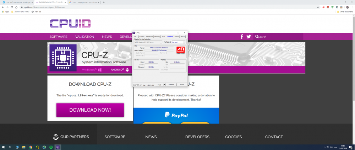The height and width of the screenshot is (150, 355).
Task: Switch to the Memory tab
Action: pyautogui.click(x=157, y=37)
